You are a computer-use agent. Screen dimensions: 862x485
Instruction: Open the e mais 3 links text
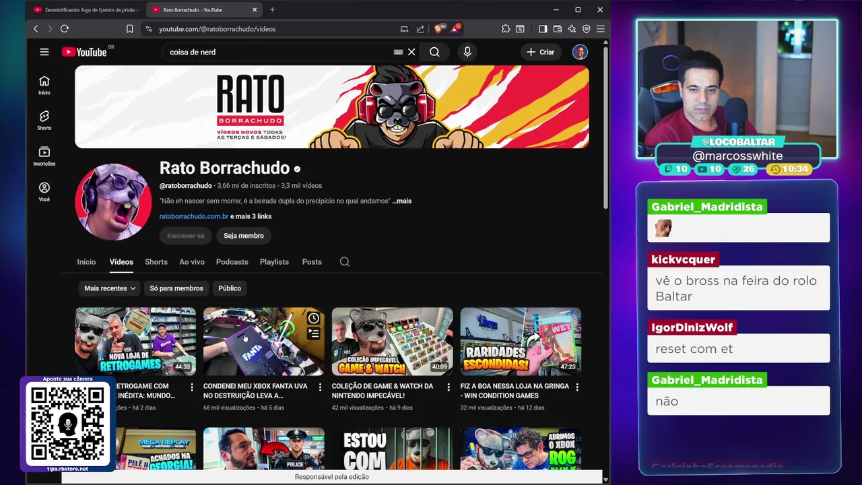click(251, 216)
